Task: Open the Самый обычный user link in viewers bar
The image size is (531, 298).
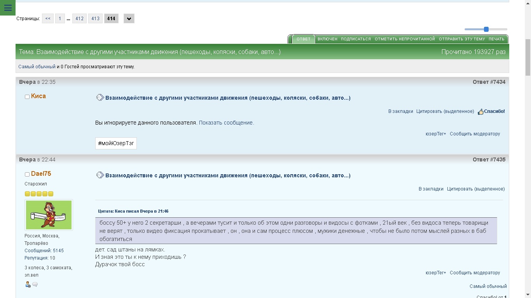Action: tap(37, 67)
